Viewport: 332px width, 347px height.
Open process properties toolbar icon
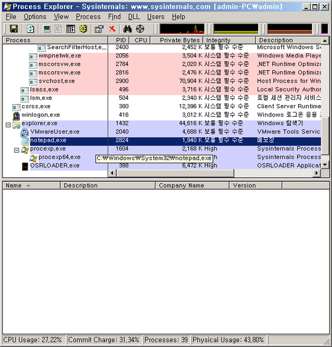pos(99,29)
